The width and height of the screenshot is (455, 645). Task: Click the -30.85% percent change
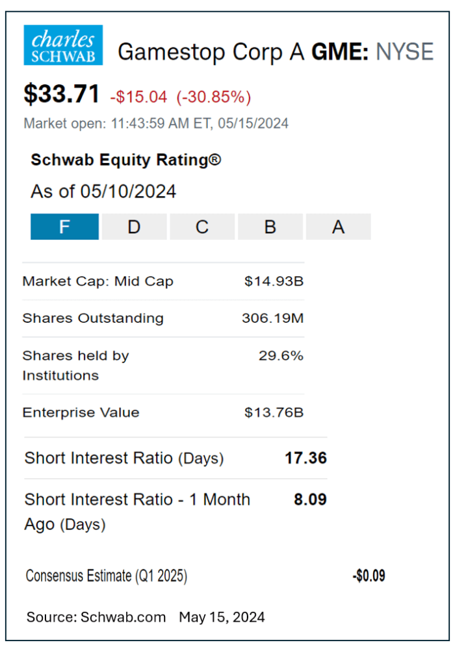pos(213,97)
